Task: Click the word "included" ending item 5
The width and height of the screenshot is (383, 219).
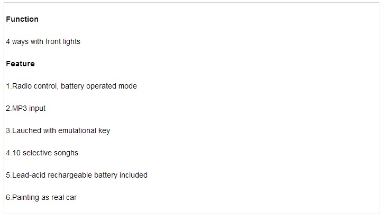Action: point(133,175)
